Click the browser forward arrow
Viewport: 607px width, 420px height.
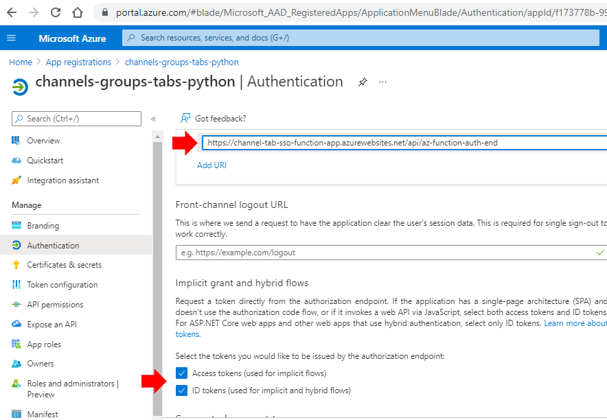click(x=34, y=12)
